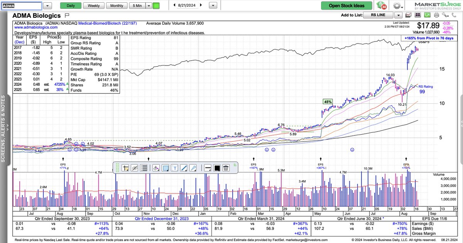The height and width of the screenshot is (243, 463).
Task: Toggle annotation visibility with the eye icon
Action: [135, 168]
